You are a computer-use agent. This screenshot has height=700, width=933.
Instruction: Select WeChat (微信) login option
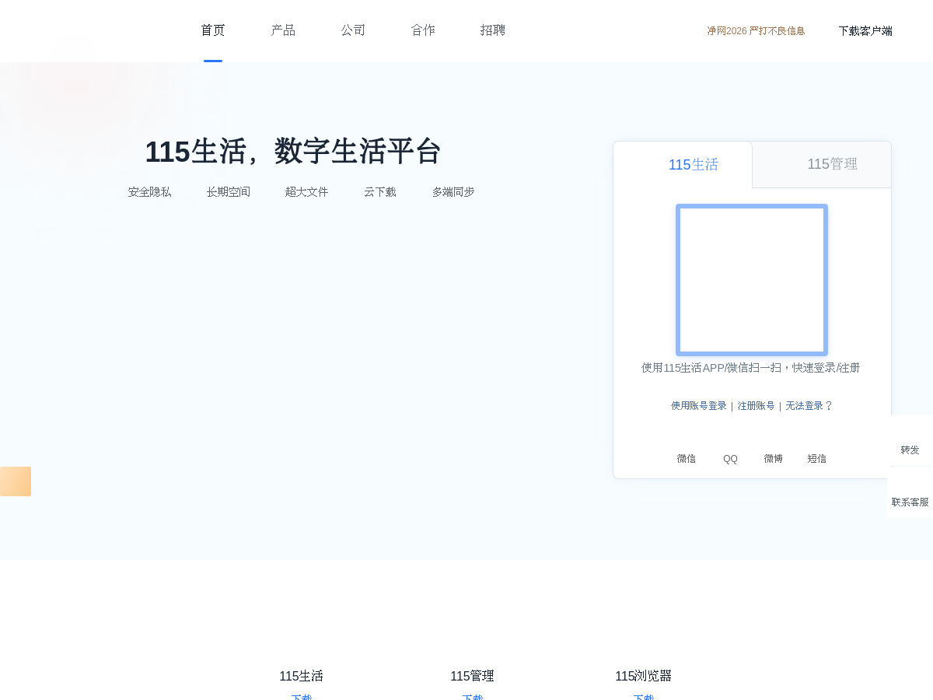pyautogui.click(x=687, y=458)
